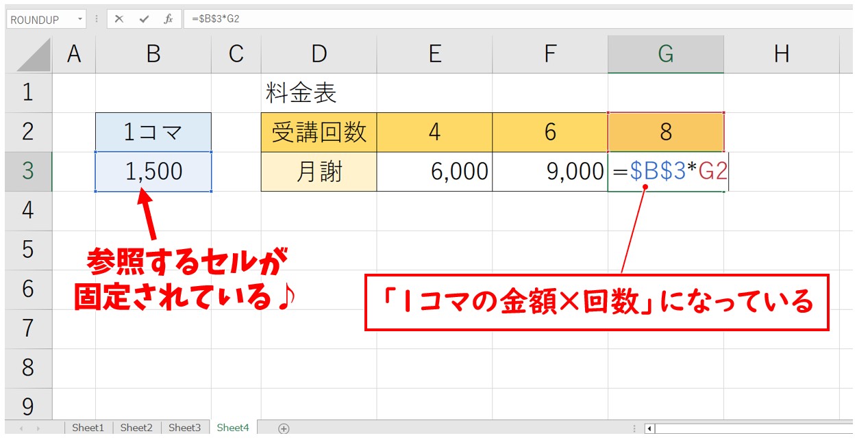The width and height of the screenshot is (857, 440).
Task: Switch to the Sheet3 tab
Action: [184, 428]
